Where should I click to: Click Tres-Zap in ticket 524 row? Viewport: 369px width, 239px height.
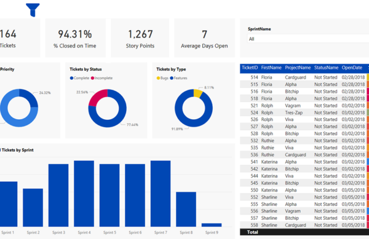pyautogui.click(x=294, y=112)
